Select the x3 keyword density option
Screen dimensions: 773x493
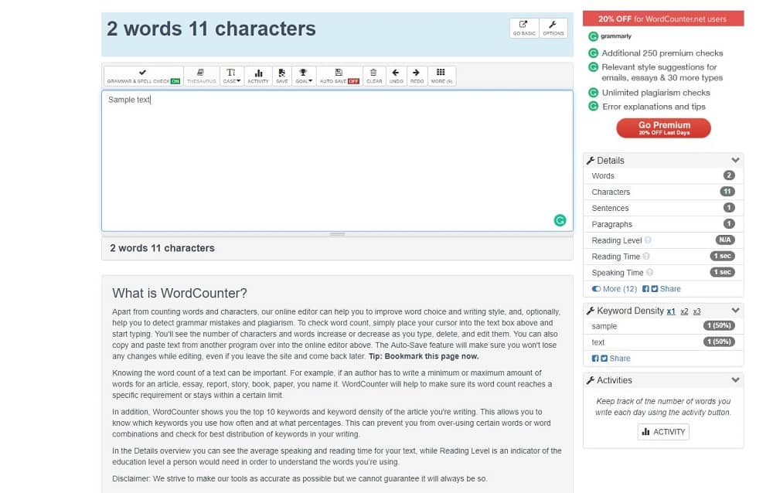pyautogui.click(x=696, y=311)
